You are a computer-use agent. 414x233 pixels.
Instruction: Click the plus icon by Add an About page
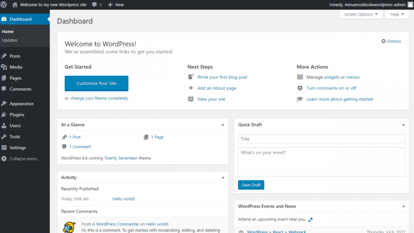point(190,88)
